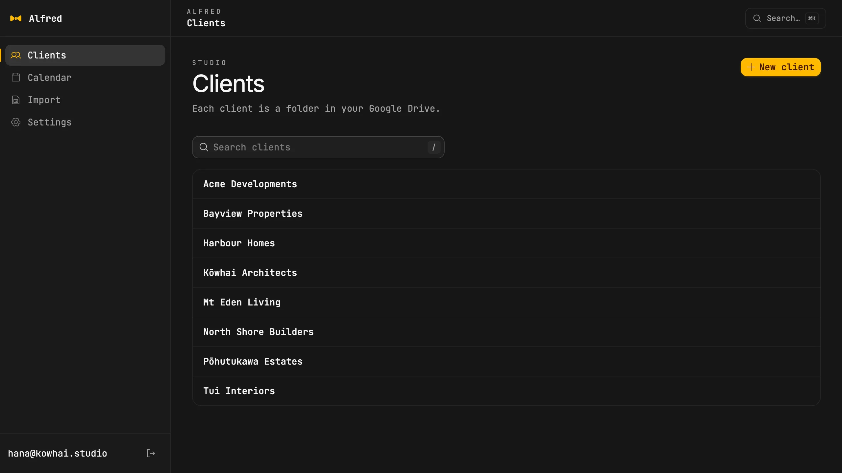Click the hana@kowhai.studio account email
The image size is (842, 473).
click(57, 453)
